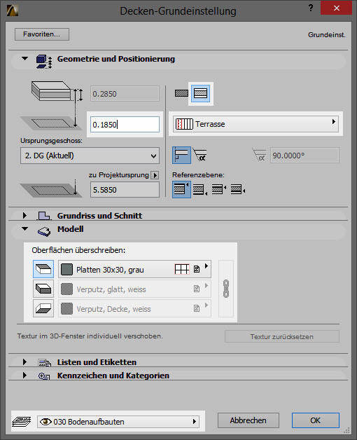Open the Terrasse composite structure dropdown
Screen dimensions: 357x440
(x=255, y=124)
